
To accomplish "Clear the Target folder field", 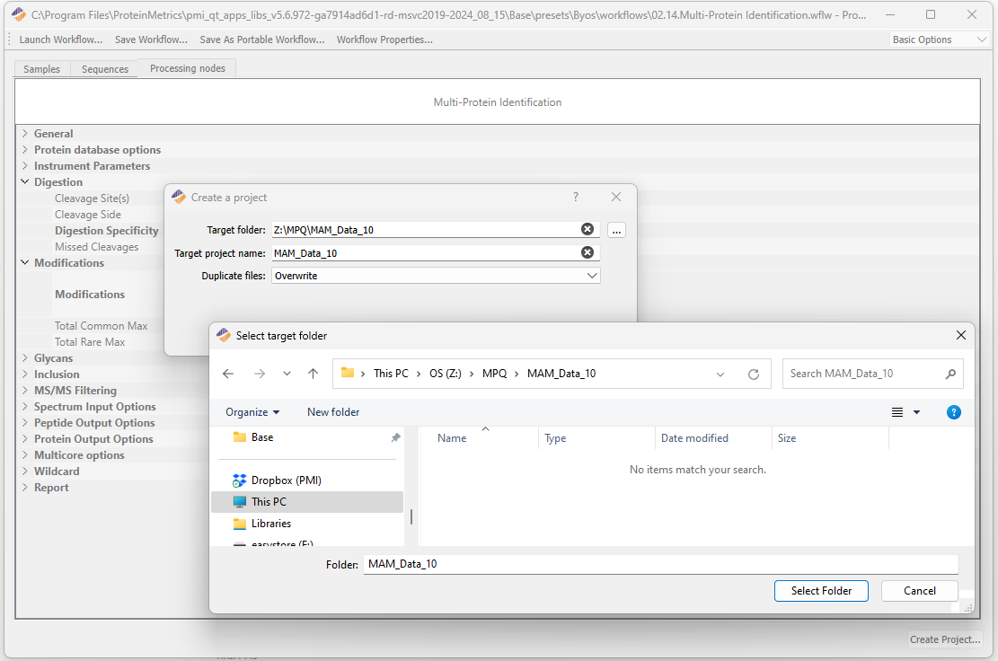I will 587,229.
